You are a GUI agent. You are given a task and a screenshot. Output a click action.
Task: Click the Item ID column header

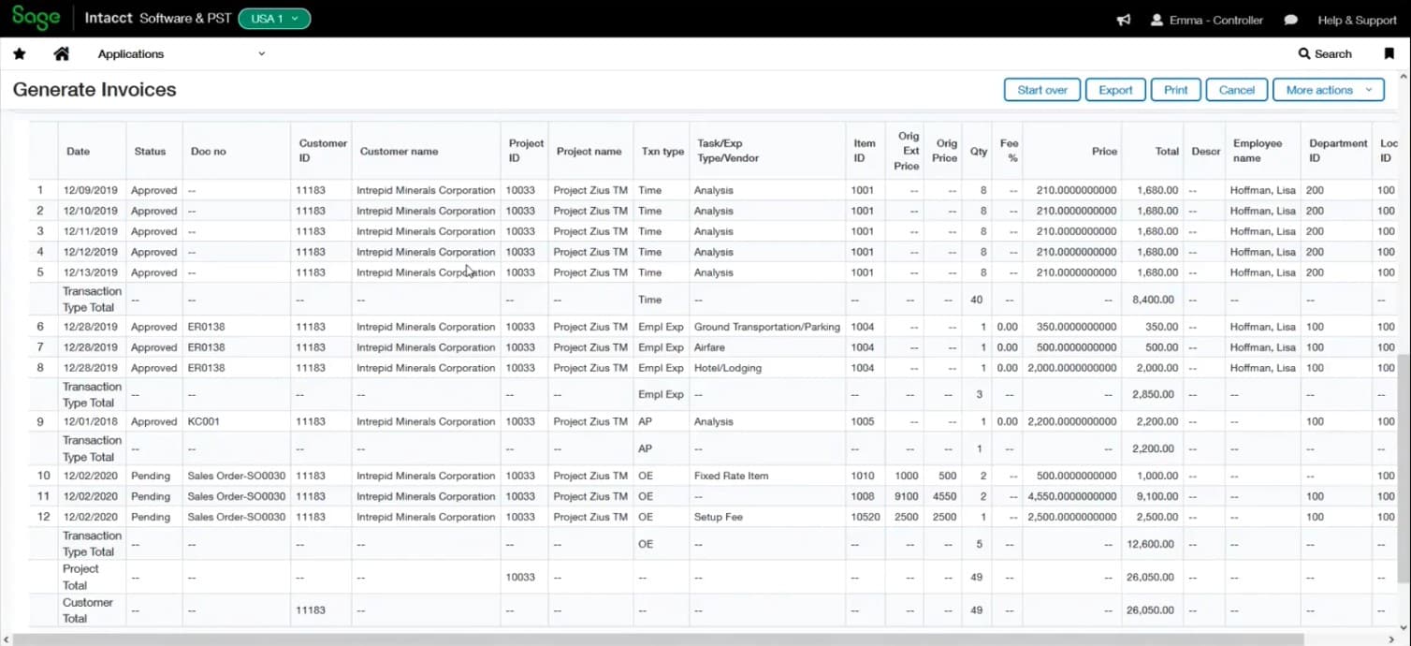865,151
